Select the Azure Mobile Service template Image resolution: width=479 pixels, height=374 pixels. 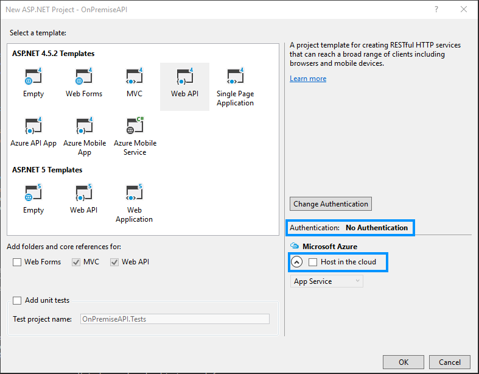tap(135, 136)
